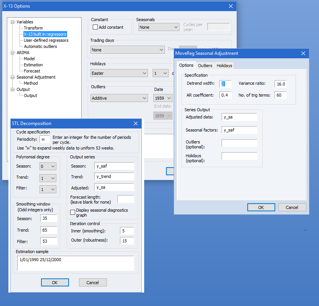319x306 pixels.
Task: Click the Periodicity input field
Action: point(45,139)
